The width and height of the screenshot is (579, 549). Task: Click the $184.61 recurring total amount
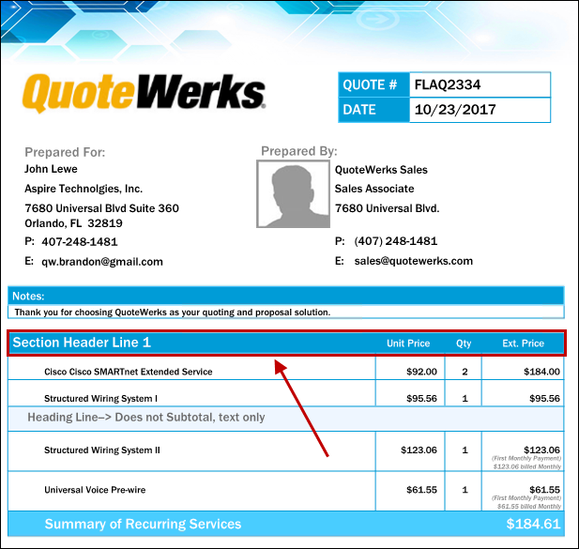pos(533,525)
